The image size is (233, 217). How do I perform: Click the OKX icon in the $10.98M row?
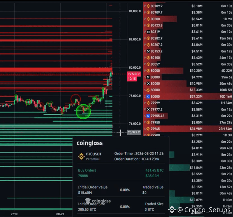(148, 84)
